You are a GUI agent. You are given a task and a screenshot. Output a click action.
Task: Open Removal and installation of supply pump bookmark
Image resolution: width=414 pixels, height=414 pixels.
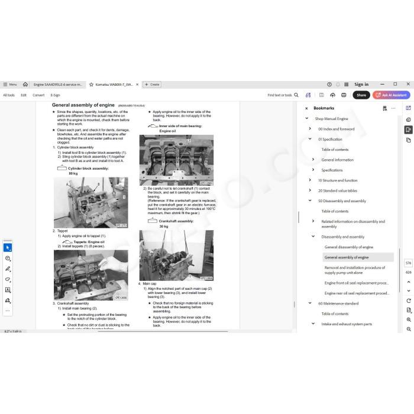(355, 270)
